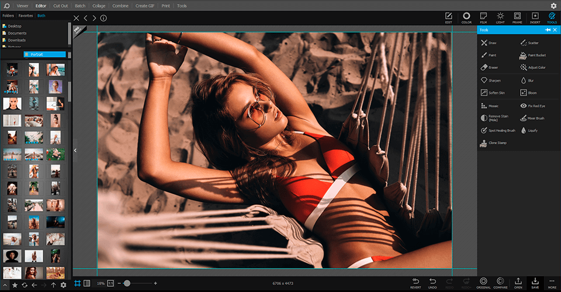This screenshot has width=561, height=292.
Task: Pin the Tools panel
Action: (548, 30)
